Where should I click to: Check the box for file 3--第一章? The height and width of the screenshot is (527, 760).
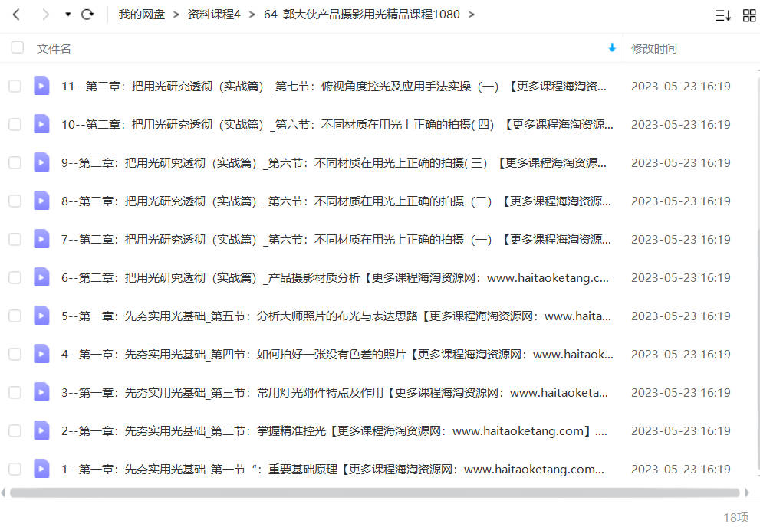[x=15, y=392]
